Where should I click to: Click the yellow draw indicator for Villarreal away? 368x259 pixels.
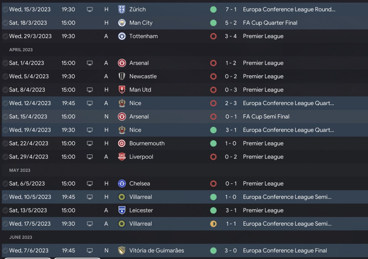(x=213, y=224)
